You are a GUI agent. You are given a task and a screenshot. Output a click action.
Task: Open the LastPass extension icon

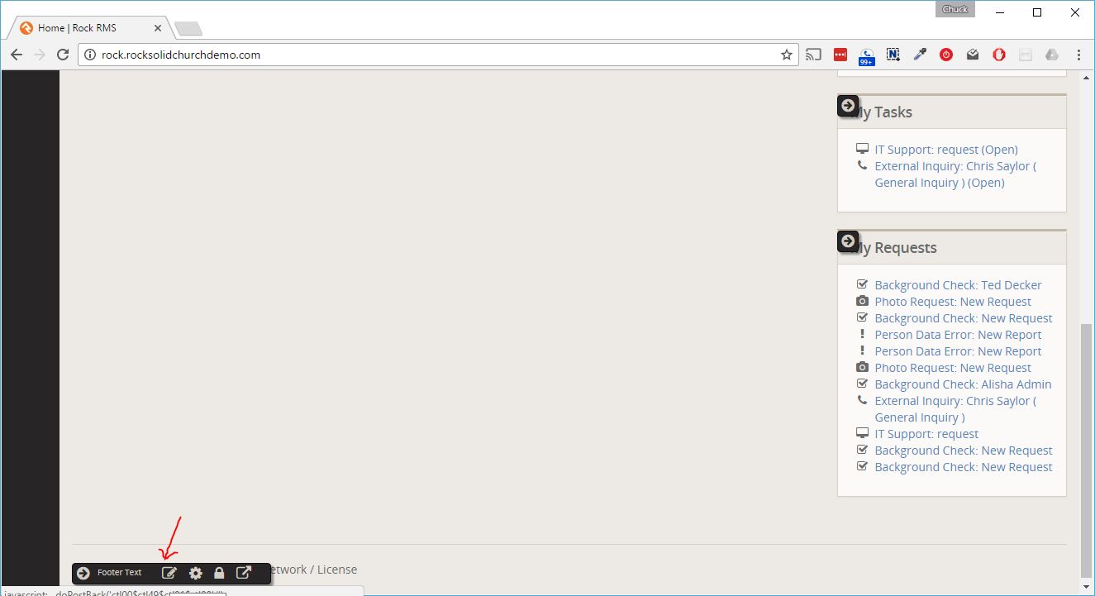pos(840,55)
